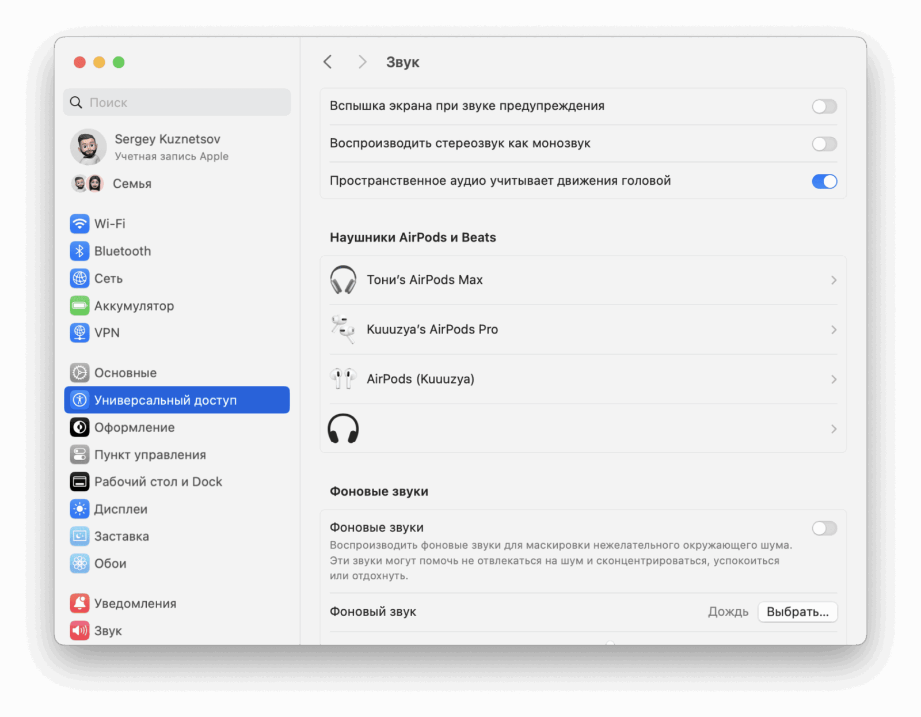The height and width of the screenshot is (717, 921).
Task: Click the Дождь value text
Action: [728, 612]
